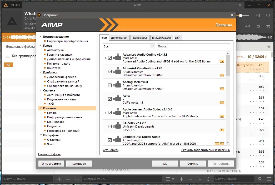Toggle shuffle playback icon
This screenshot has height=185, width=275.
pyautogui.click(x=268, y=26)
